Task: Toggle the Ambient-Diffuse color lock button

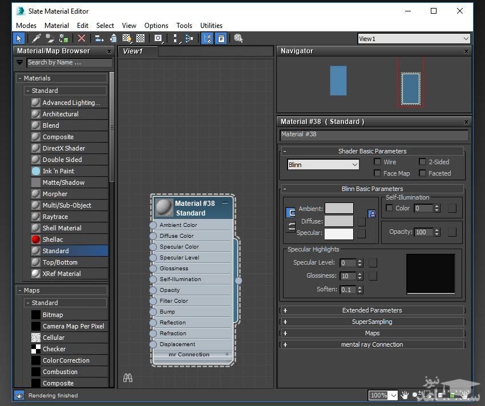Action: (x=290, y=213)
